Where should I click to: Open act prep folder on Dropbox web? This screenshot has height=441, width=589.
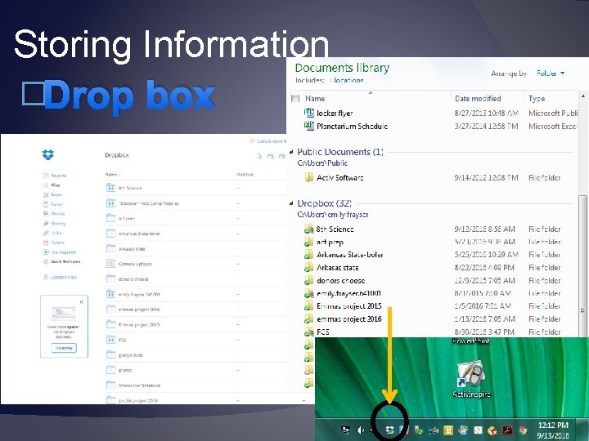click(127, 218)
